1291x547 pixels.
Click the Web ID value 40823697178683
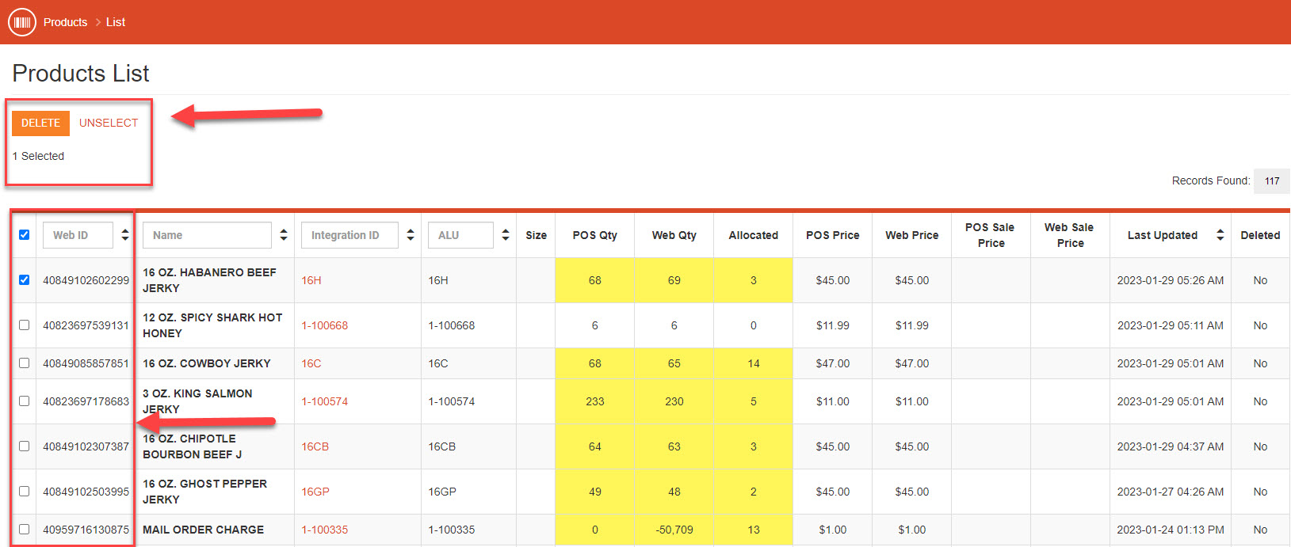pos(86,401)
